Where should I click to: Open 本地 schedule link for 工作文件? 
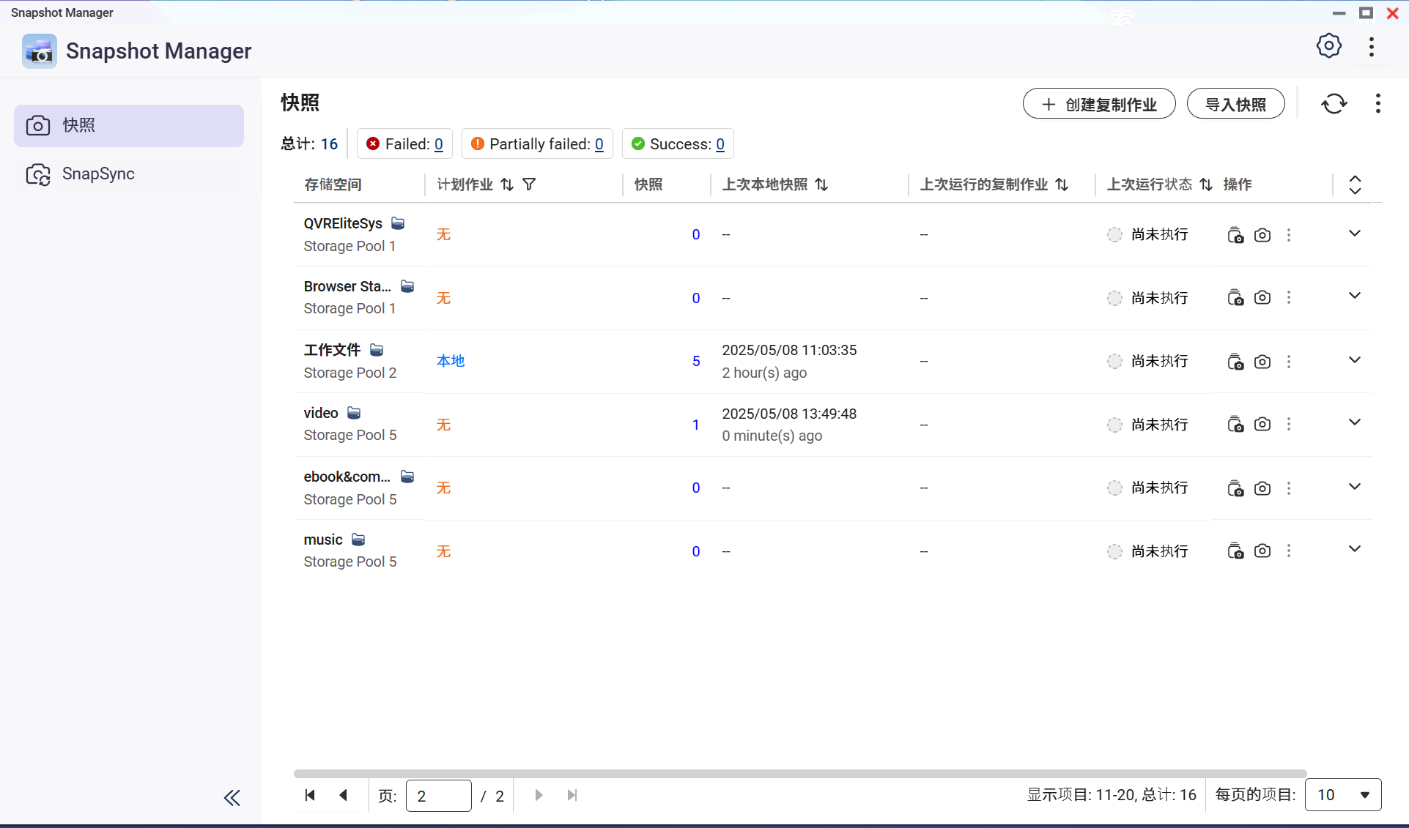pos(451,361)
